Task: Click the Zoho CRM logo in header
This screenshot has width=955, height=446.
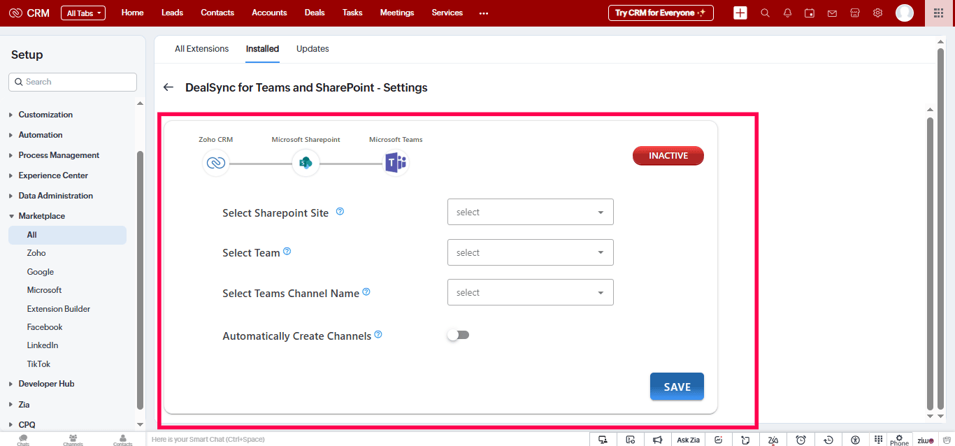Action: pos(29,13)
